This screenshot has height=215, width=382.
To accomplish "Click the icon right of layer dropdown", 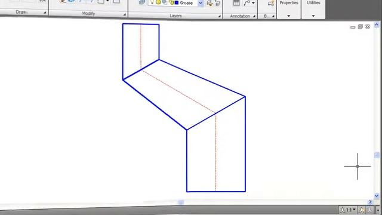I will tap(210, 3).
